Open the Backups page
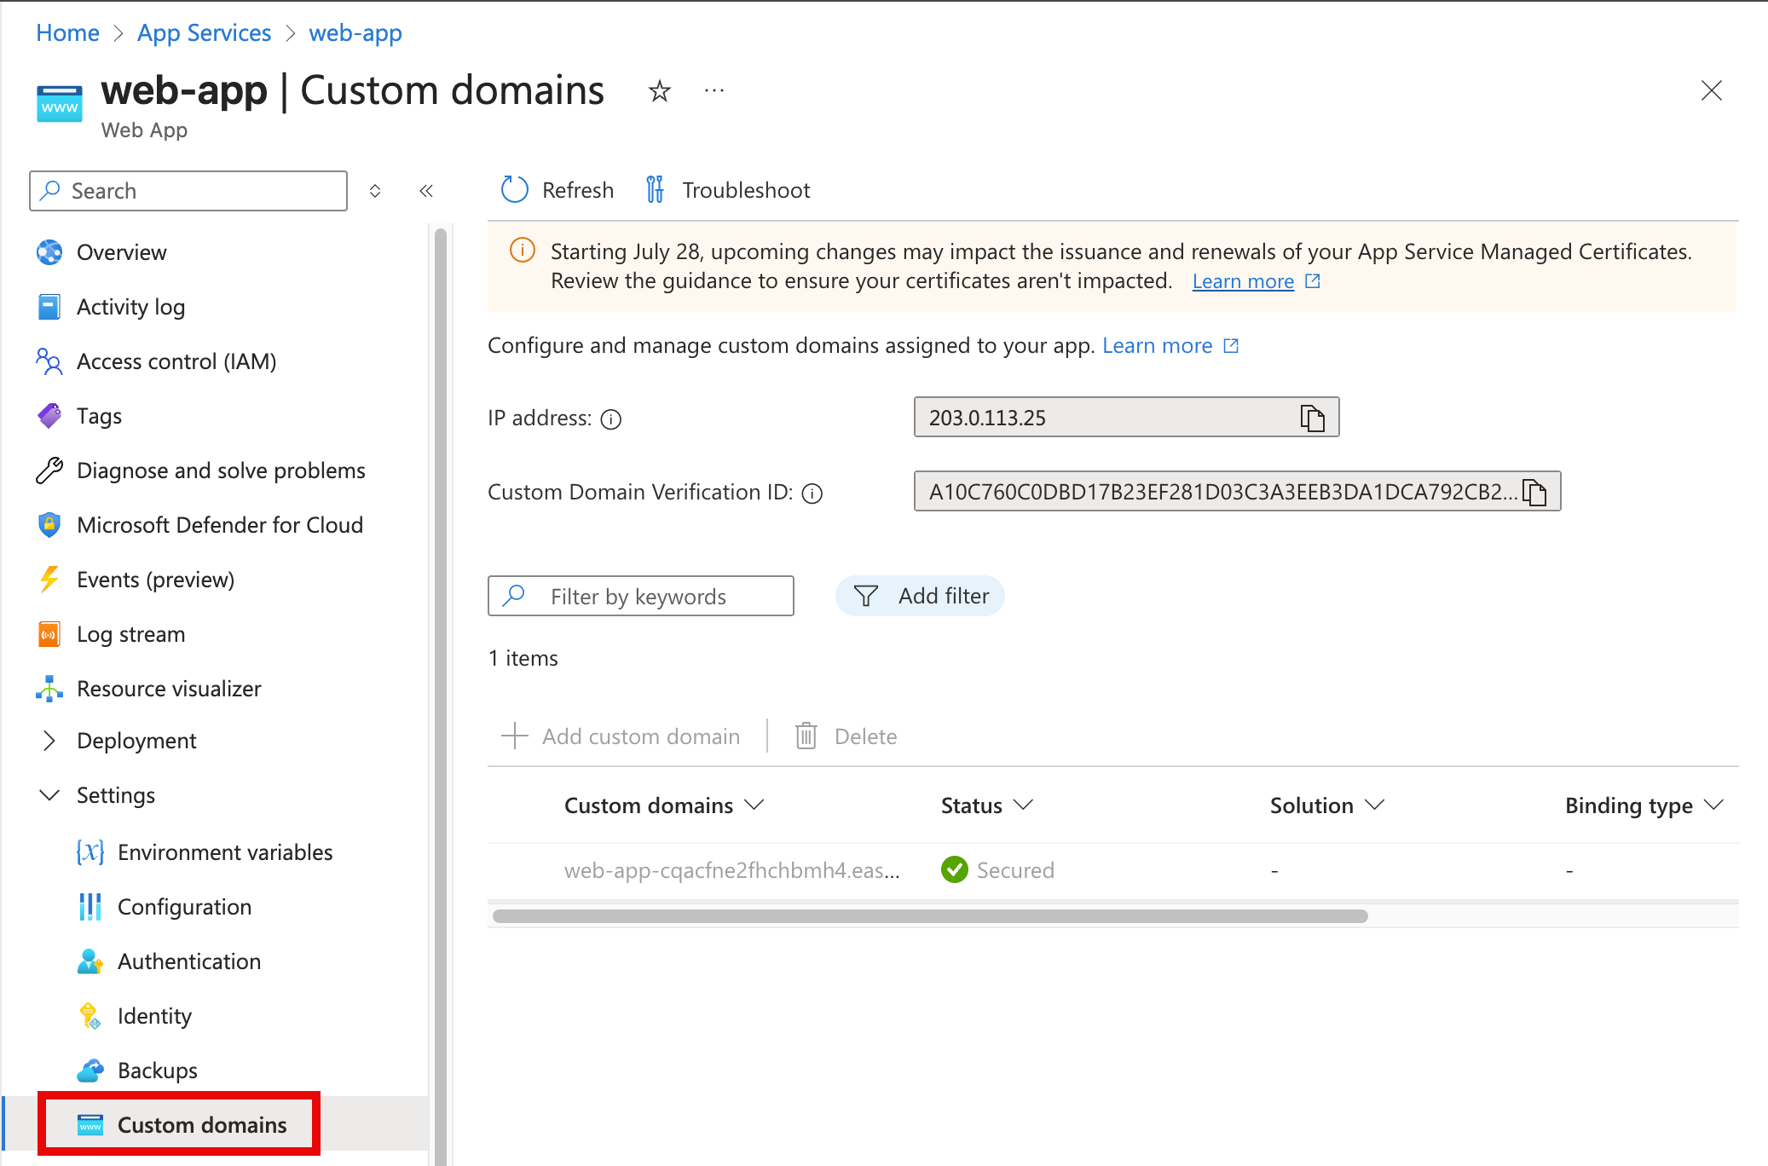Screen dimensions: 1768x1166 pyautogui.click(x=157, y=1070)
